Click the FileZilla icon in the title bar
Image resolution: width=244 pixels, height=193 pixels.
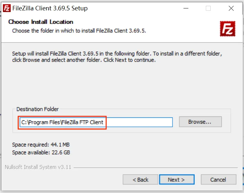point(7,8)
